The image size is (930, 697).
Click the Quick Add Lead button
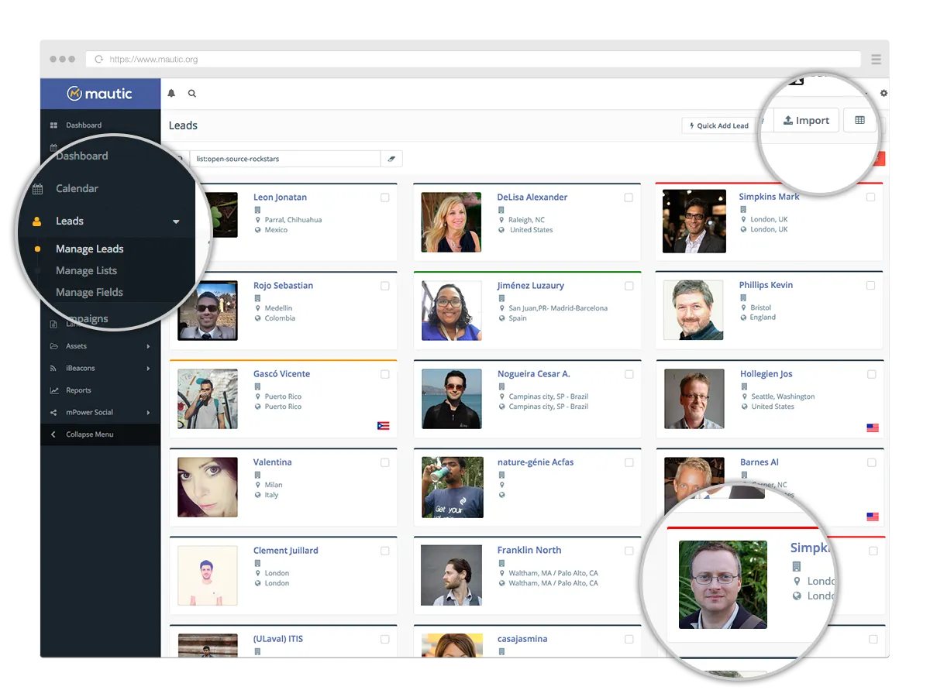point(719,125)
